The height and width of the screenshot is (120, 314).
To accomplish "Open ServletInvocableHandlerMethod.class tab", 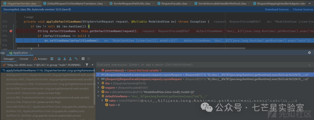I will pos(222,3).
